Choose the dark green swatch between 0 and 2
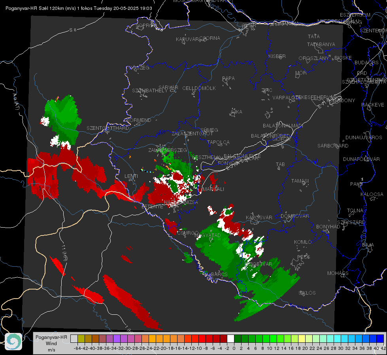This screenshot has height=355, width=387. (238, 338)
